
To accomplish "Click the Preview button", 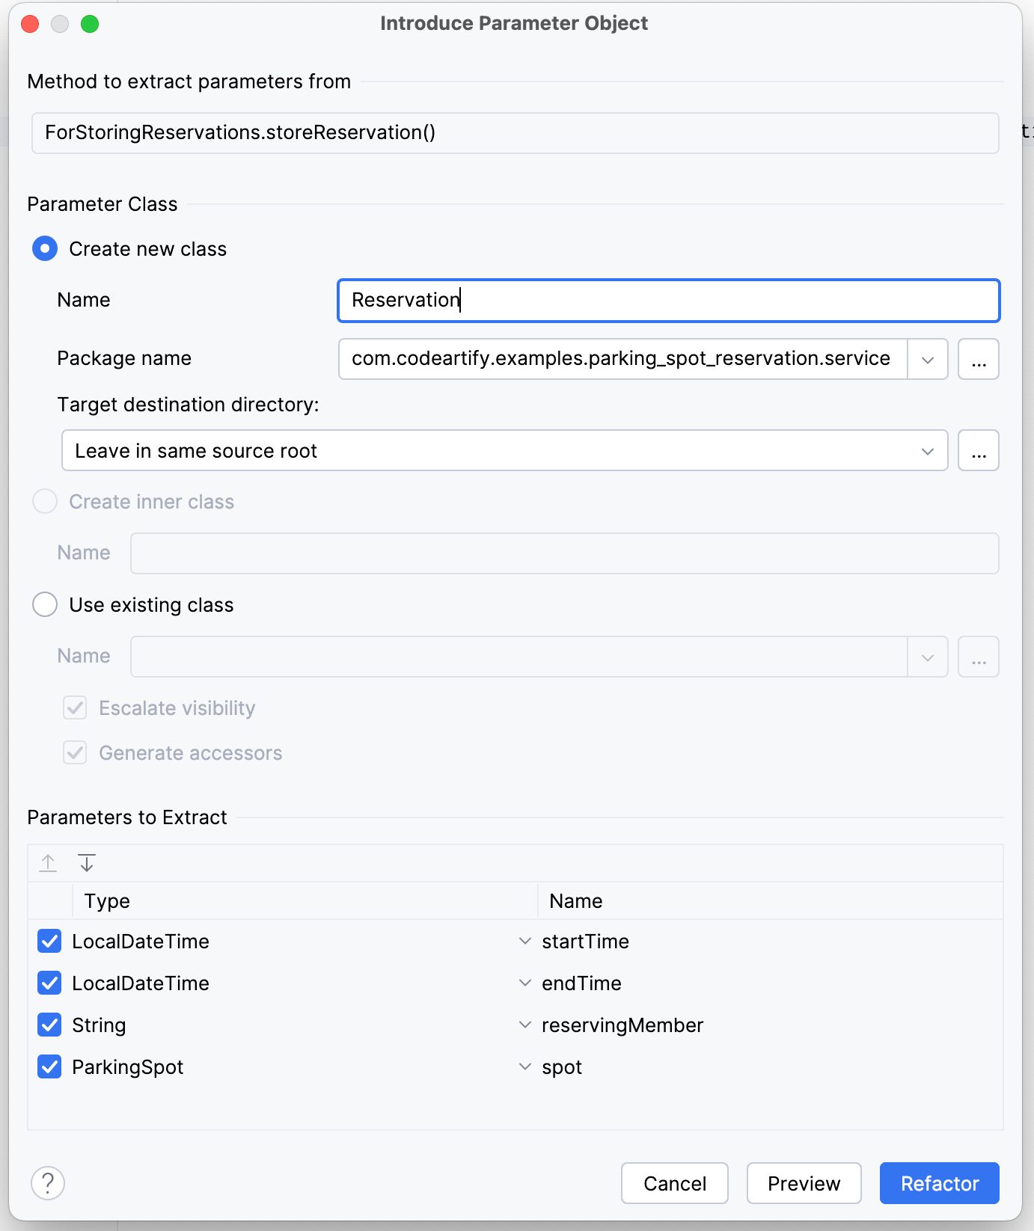I will (x=804, y=1183).
